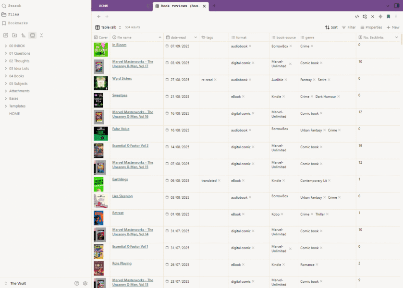This screenshot has width=403, height=288.
Task: Click the Earthlings cover thumbnail
Action: click(x=98, y=184)
